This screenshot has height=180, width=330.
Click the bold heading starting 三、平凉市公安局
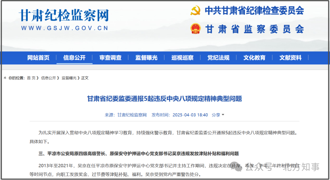pos(138,154)
